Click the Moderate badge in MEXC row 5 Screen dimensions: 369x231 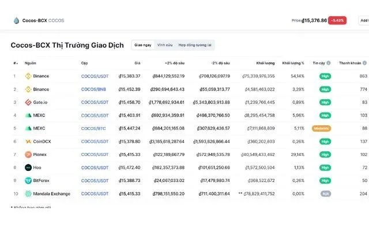(321, 128)
